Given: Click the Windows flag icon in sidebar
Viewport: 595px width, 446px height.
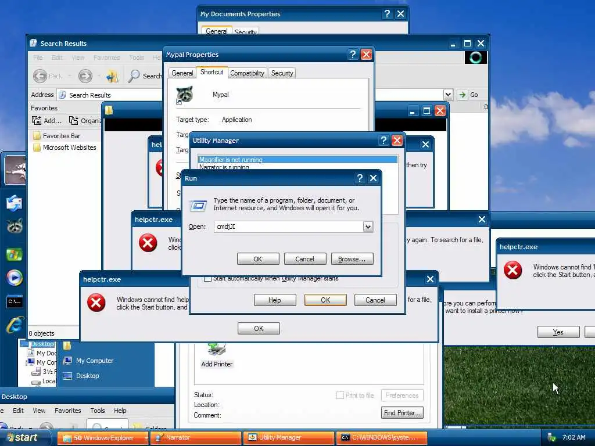Looking at the screenshot, I should coord(15,254).
